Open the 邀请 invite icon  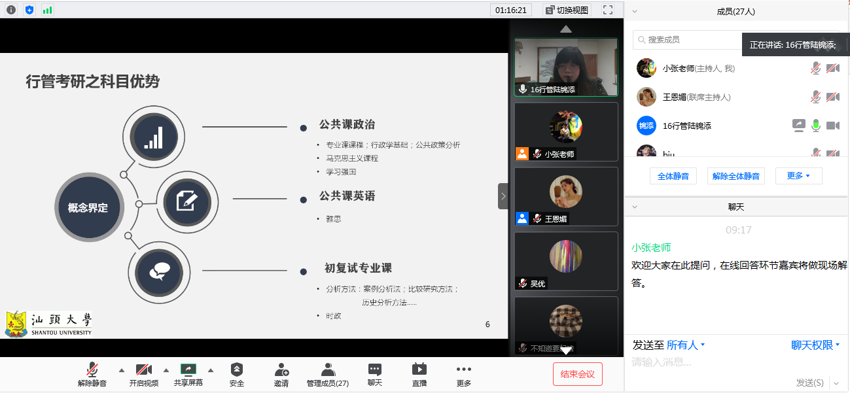[281, 370]
